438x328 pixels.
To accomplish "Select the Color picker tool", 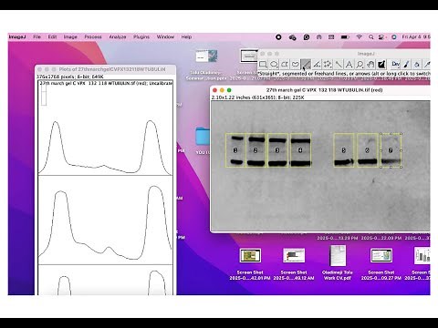I will tap(381, 64).
